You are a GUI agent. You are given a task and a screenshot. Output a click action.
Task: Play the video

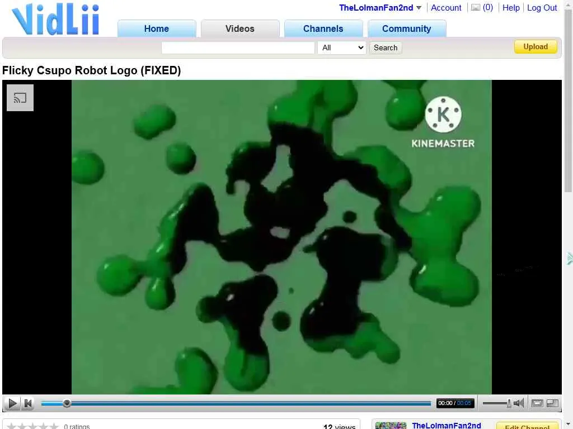pos(12,403)
